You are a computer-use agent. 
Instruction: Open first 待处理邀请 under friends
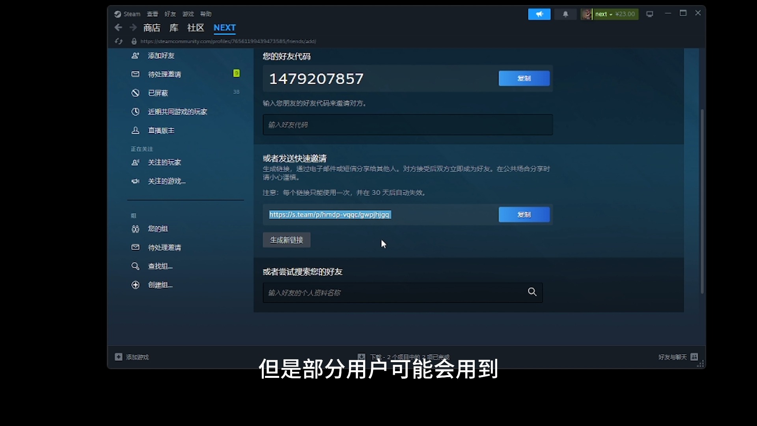point(164,74)
